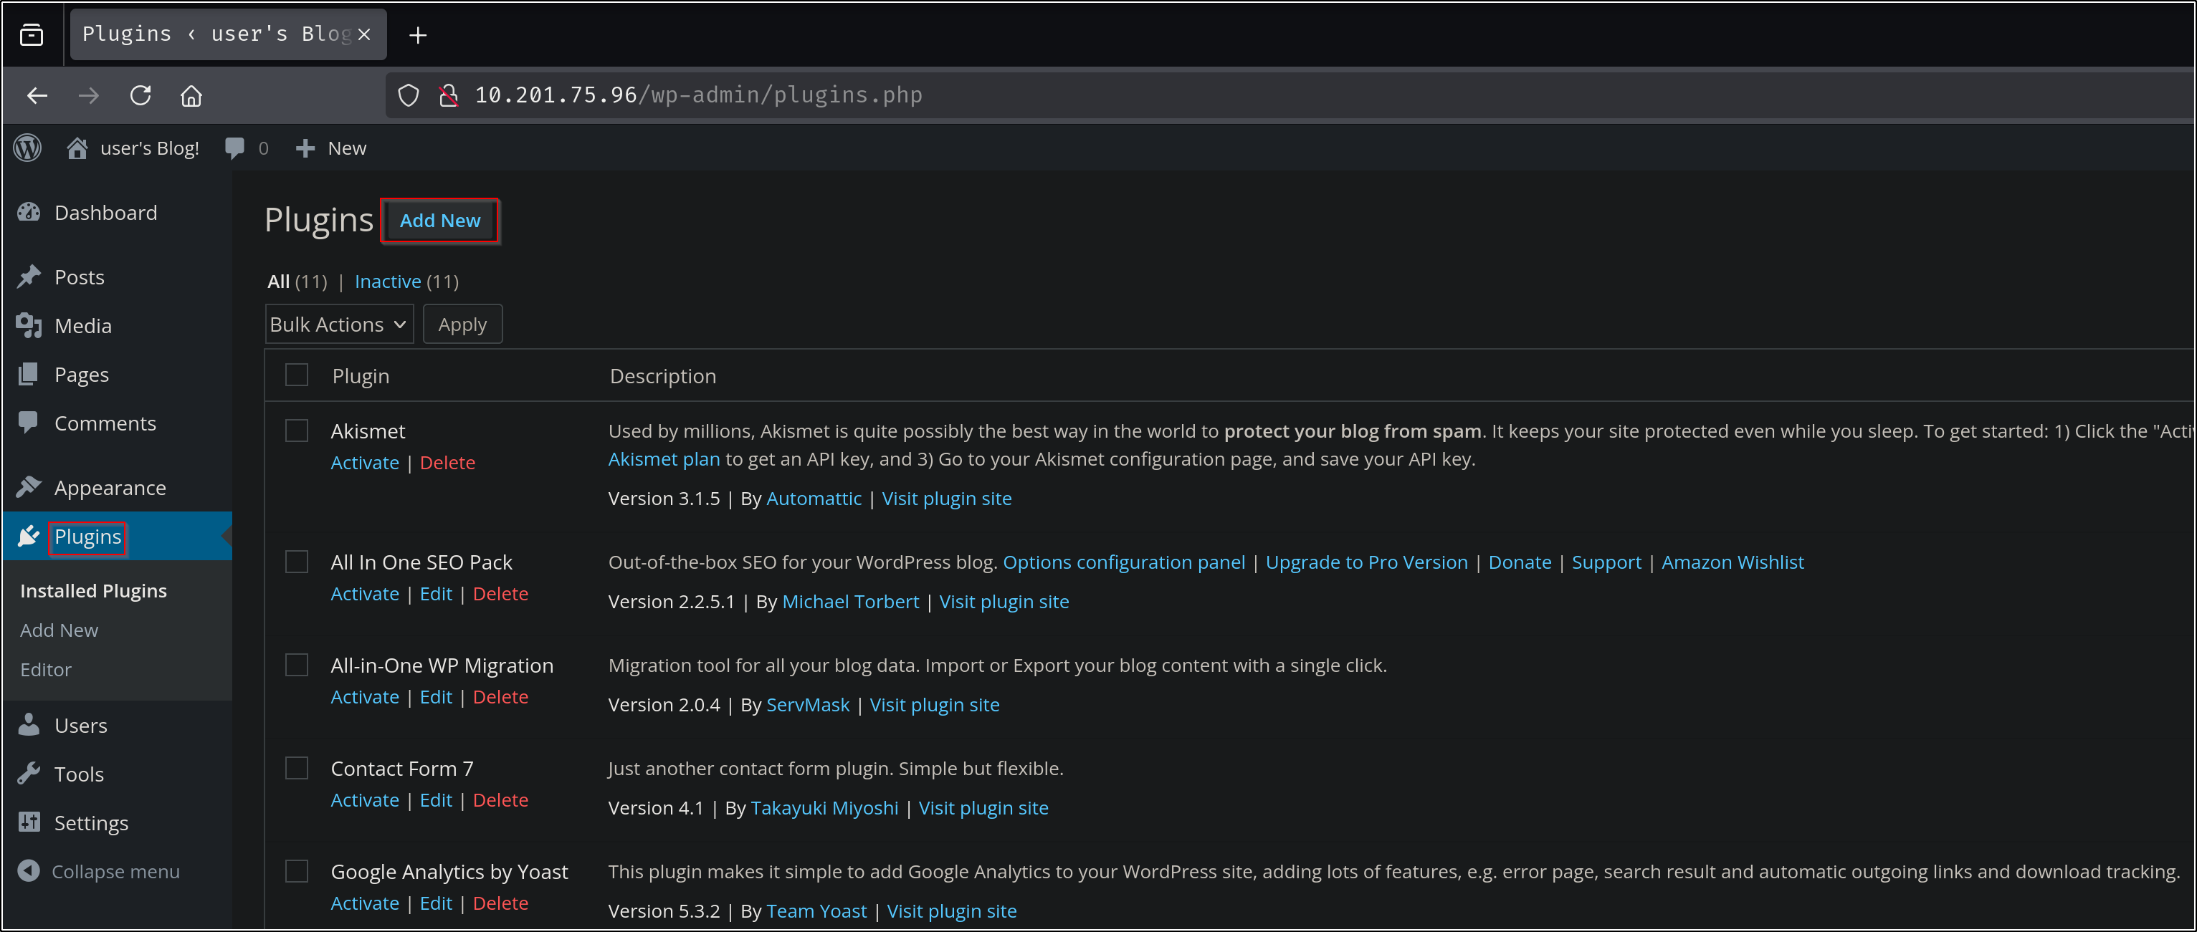The height and width of the screenshot is (932, 2197).
Task: Reload the page with the refresh icon
Action: pyautogui.click(x=140, y=95)
